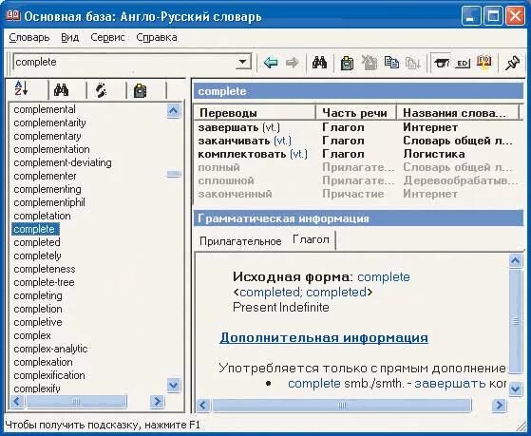Open the search word dropdown arrow
Screen dimensions: 531x436
243,62
